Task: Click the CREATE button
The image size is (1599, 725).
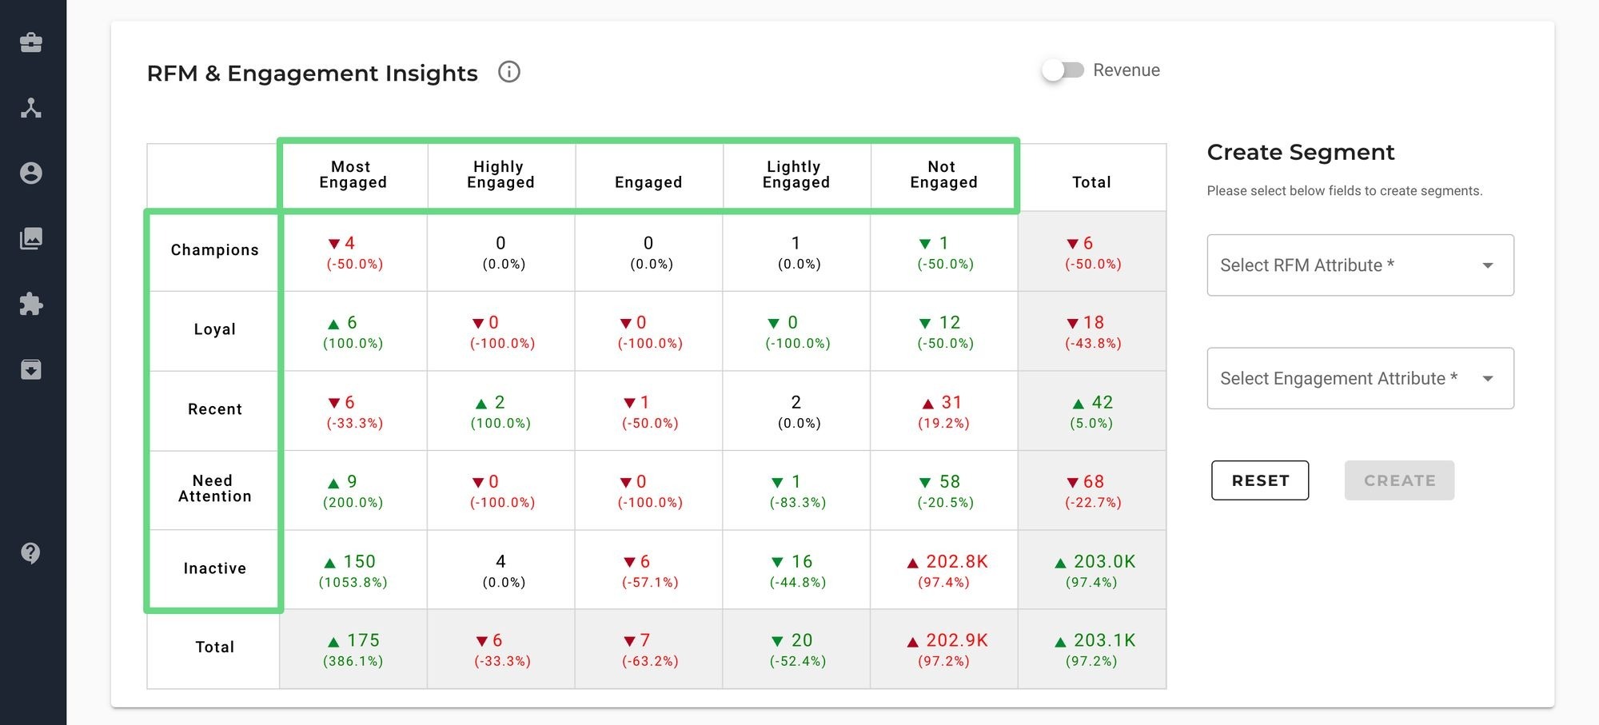Action: point(1398,480)
